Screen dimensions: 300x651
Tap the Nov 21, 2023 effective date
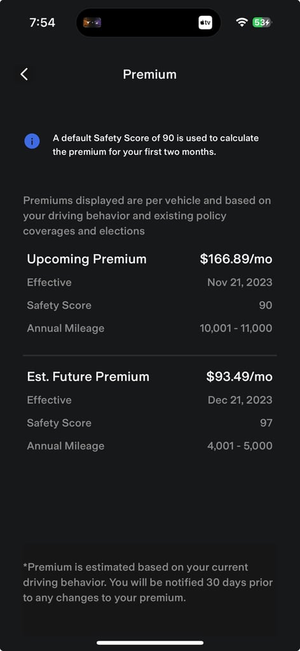(240, 283)
